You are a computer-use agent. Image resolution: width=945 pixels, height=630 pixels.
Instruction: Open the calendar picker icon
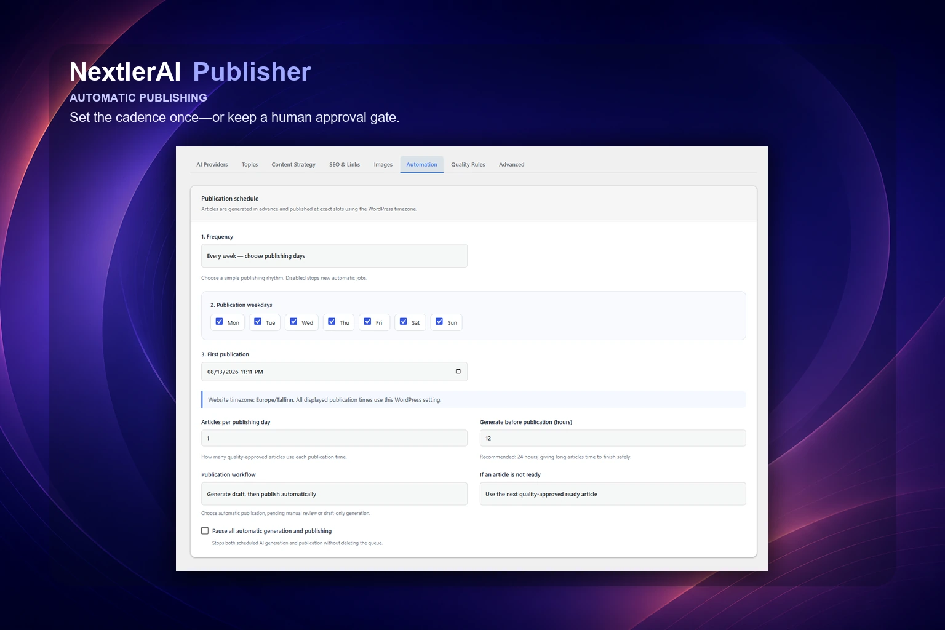[x=458, y=371]
